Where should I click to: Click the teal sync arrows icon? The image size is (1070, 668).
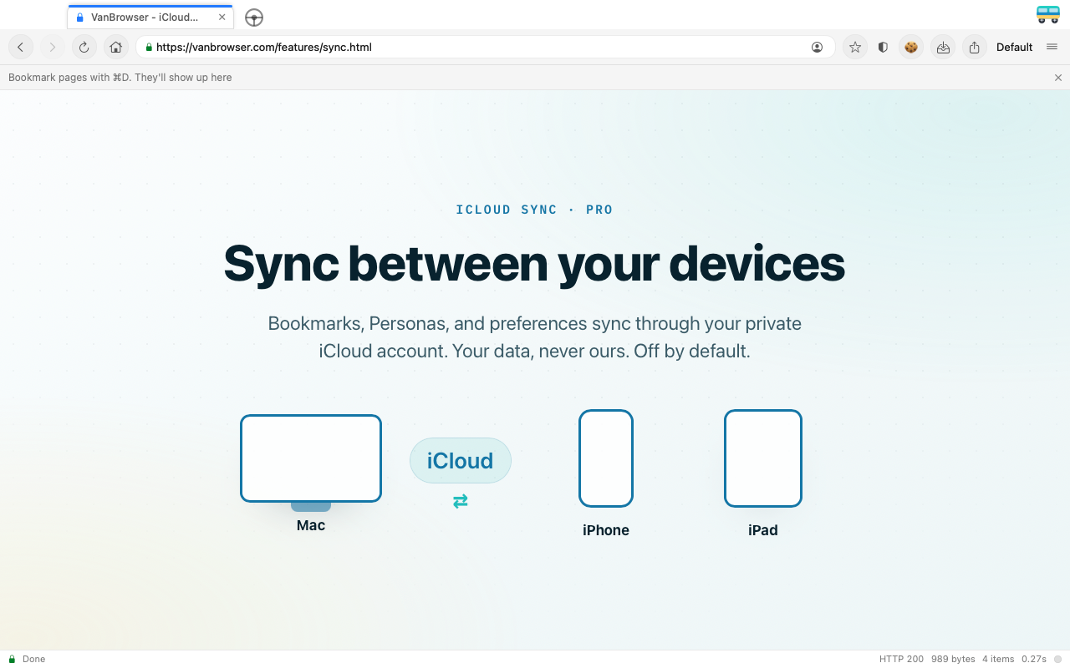point(461,501)
